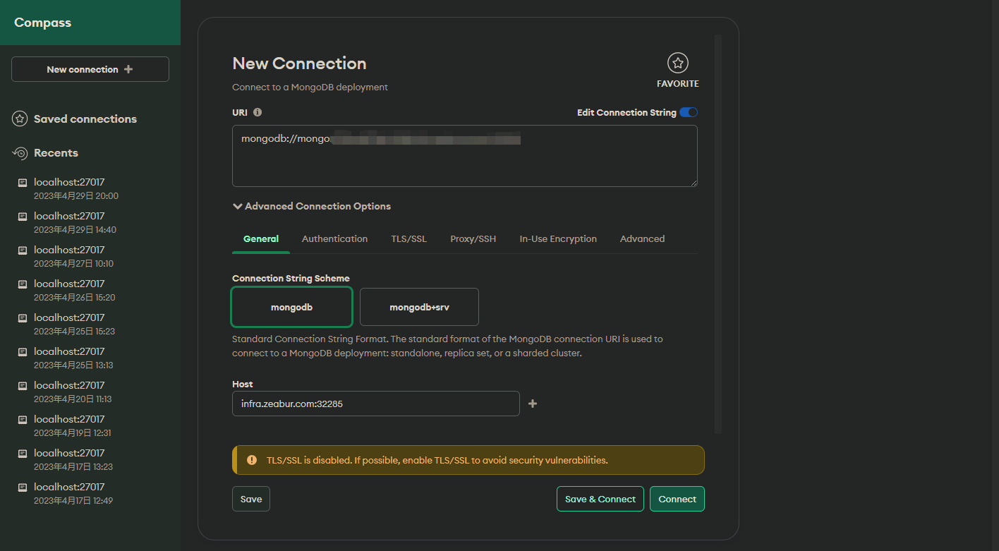Click the green Connect button
The height and width of the screenshot is (551, 999).
pos(677,499)
